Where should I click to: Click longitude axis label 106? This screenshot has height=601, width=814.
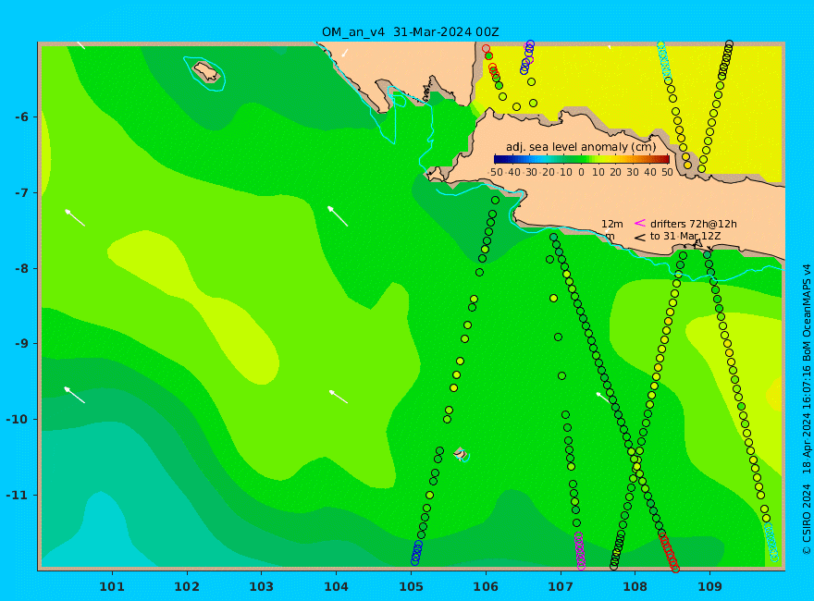(x=486, y=586)
